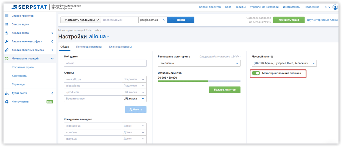Open Домен dropdown for comfy.ua competitor
Image resolution: width=342 pixels, height=147 pixels.
click(134, 132)
